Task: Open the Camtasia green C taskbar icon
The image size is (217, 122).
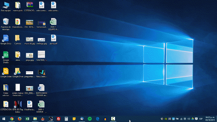Action: click(x=113, y=119)
